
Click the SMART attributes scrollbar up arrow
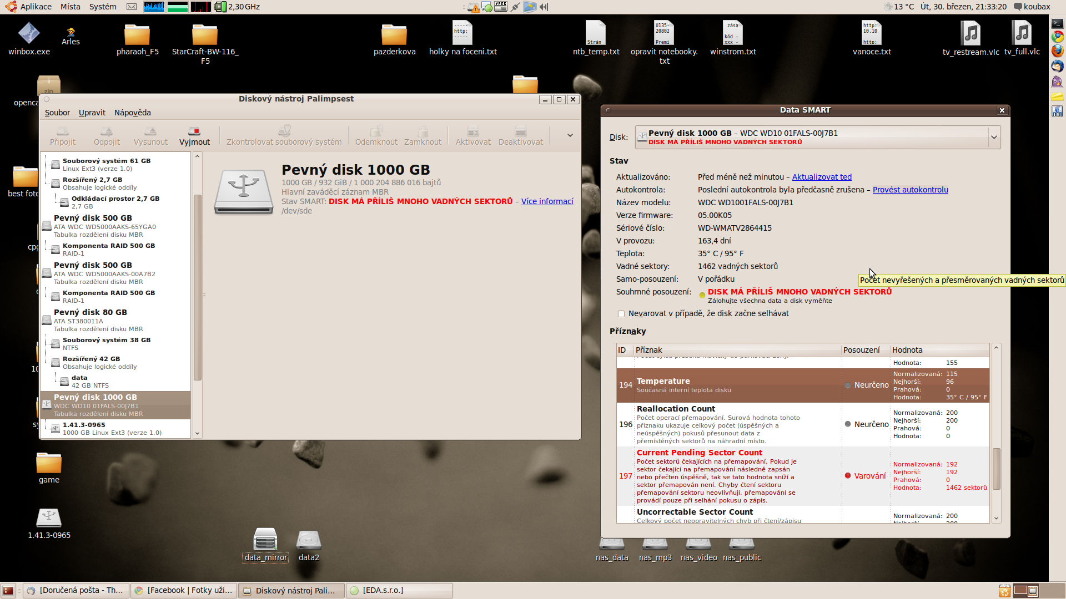click(996, 348)
